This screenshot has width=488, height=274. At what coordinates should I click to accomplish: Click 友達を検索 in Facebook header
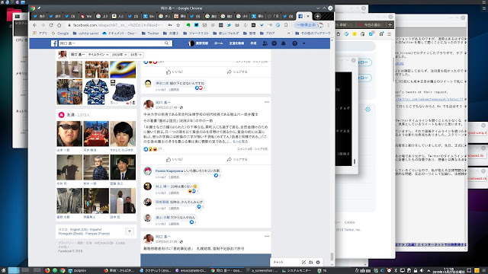pos(236,43)
